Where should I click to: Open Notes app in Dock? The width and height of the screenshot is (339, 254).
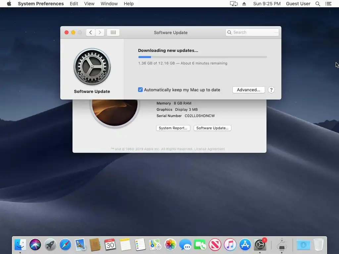[x=125, y=245]
